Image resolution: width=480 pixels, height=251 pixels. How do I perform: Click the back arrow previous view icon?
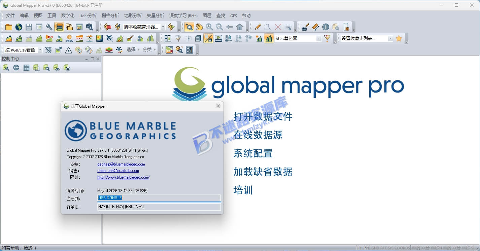230,27
